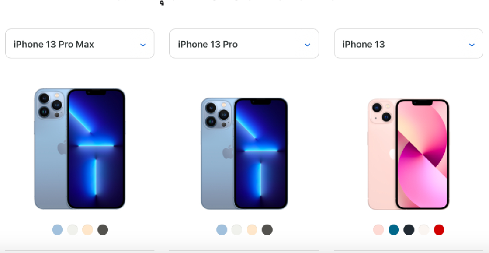489x253 pixels.
Task: Select Gold swatch for iPhone 13 Pro
Action: pos(252,230)
